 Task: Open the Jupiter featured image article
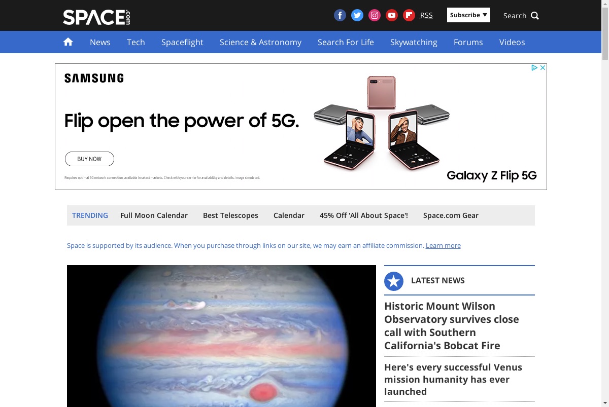[x=221, y=336]
